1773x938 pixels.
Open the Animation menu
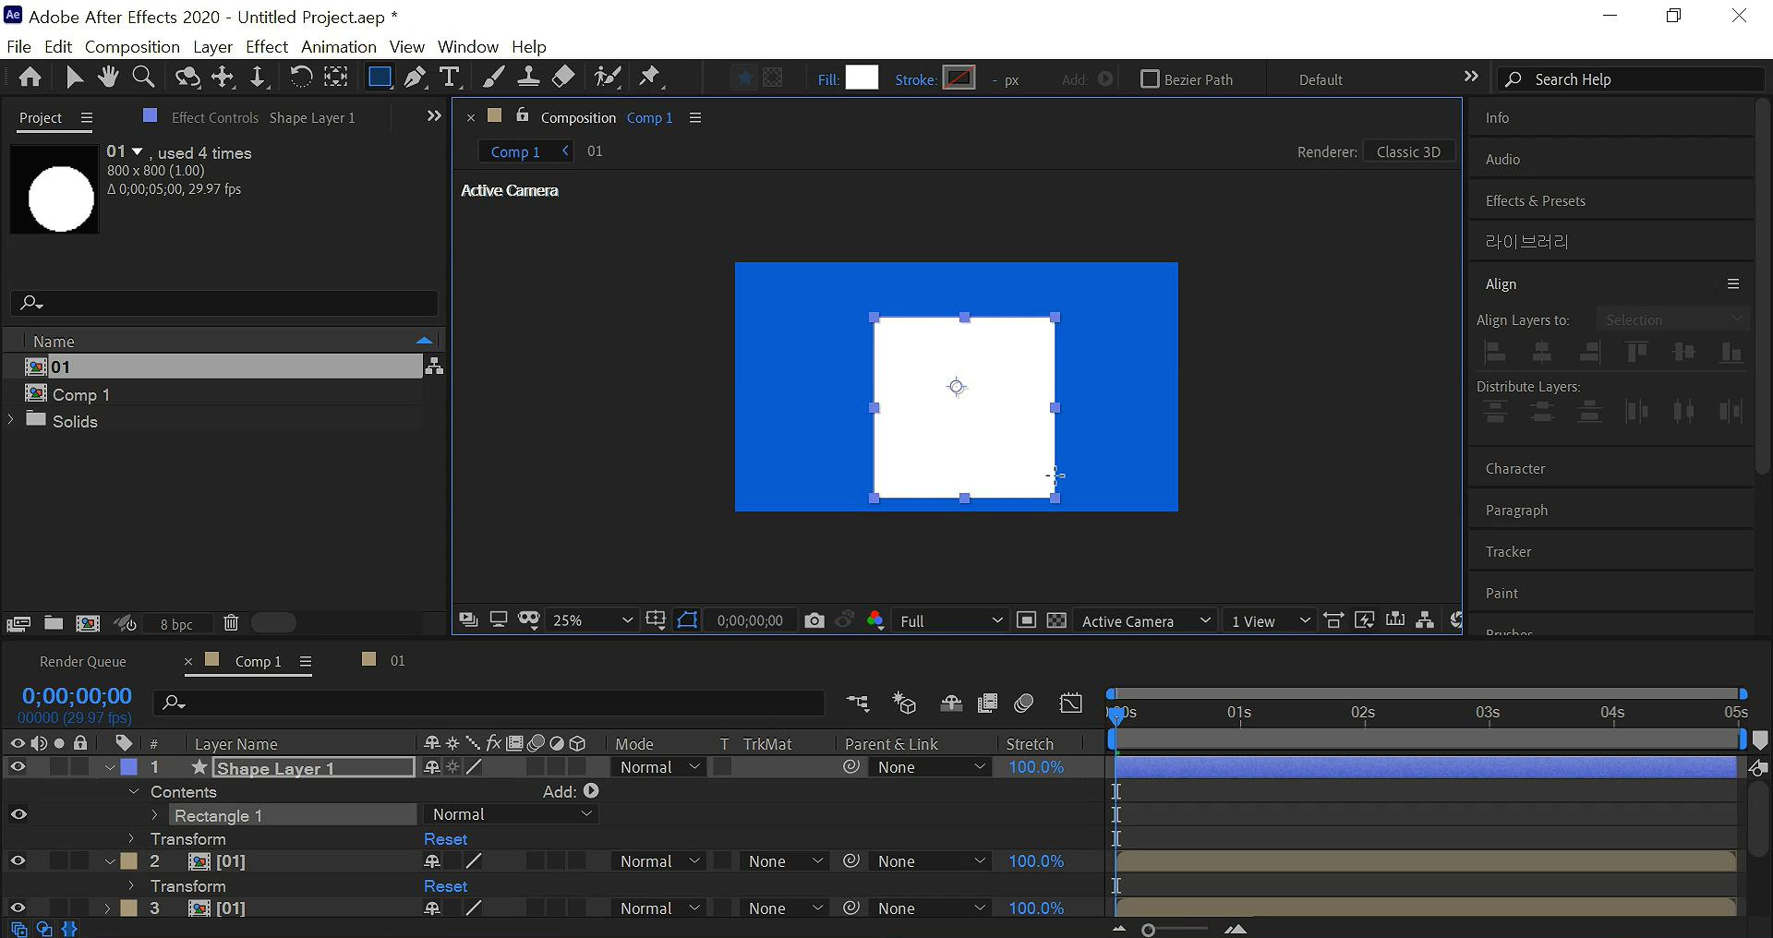pyautogui.click(x=338, y=46)
